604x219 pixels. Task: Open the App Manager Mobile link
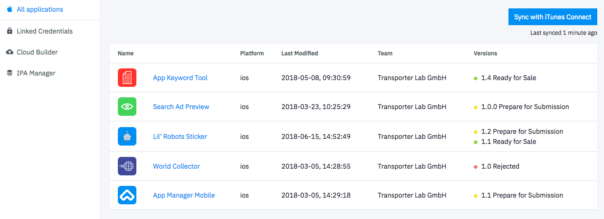coord(184,195)
